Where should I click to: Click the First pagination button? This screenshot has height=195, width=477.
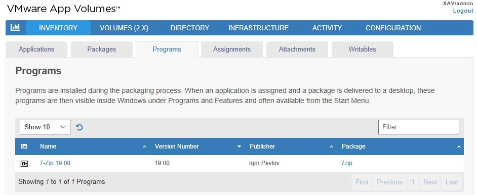[362, 182]
